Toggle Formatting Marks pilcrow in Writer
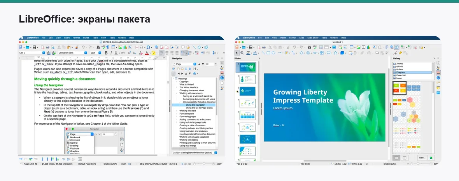 tap(108, 47)
